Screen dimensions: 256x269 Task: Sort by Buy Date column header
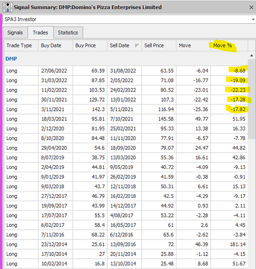pyautogui.click(x=56, y=46)
